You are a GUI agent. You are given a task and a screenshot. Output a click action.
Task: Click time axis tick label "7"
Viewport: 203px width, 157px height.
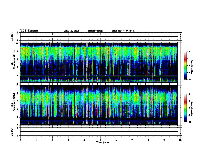[x=132, y=140]
